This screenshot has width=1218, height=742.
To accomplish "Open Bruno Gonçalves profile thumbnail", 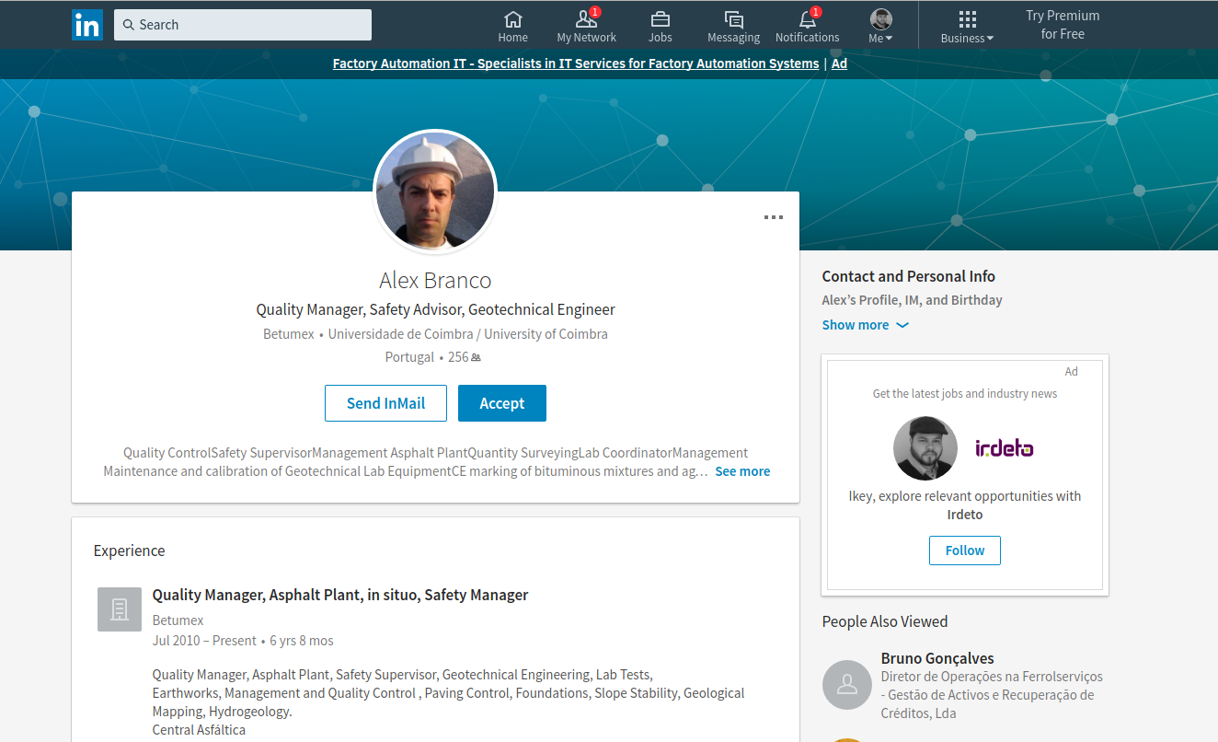I will pyautogui.click(x=847, y=685).
